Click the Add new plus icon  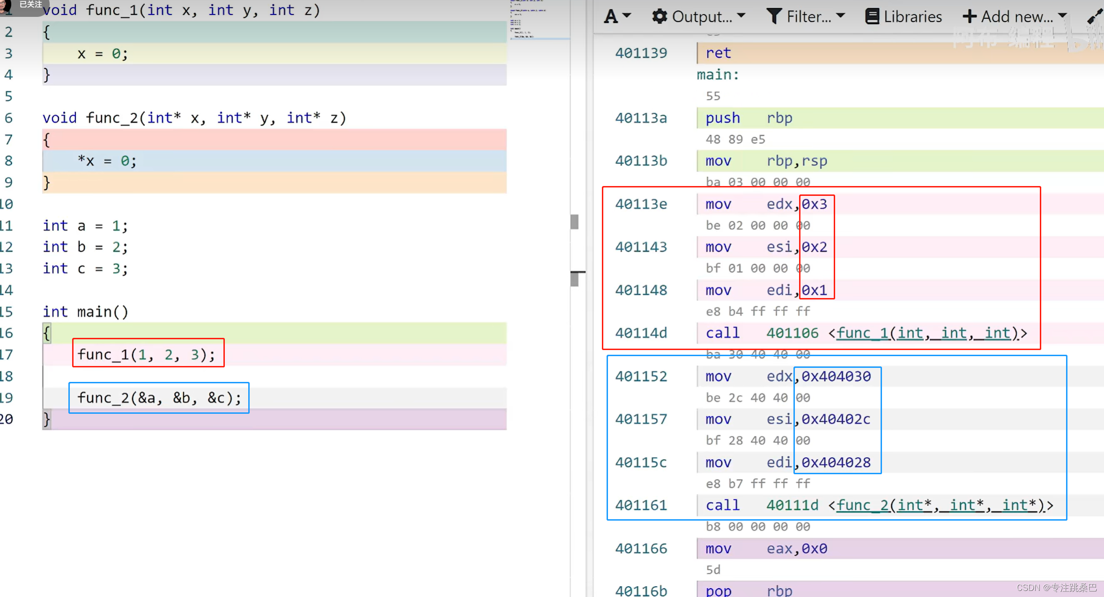point(969,17)
